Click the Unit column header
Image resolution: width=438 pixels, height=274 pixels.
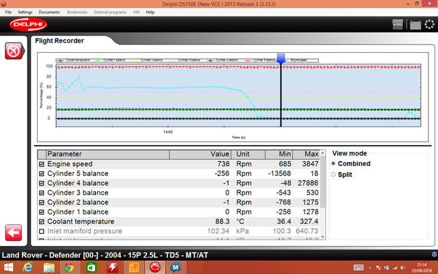(248, 154)
